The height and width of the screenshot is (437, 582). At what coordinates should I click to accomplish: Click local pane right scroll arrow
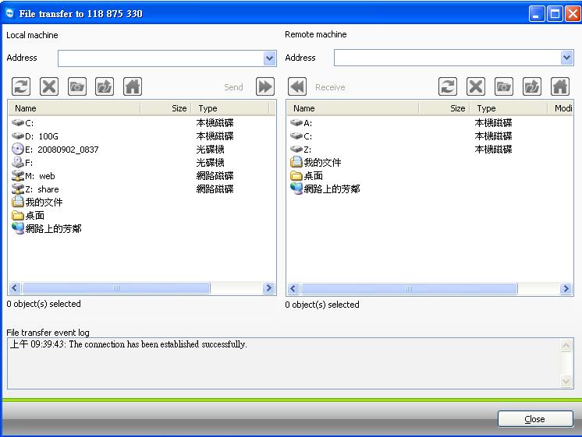[x=268, y=287]
